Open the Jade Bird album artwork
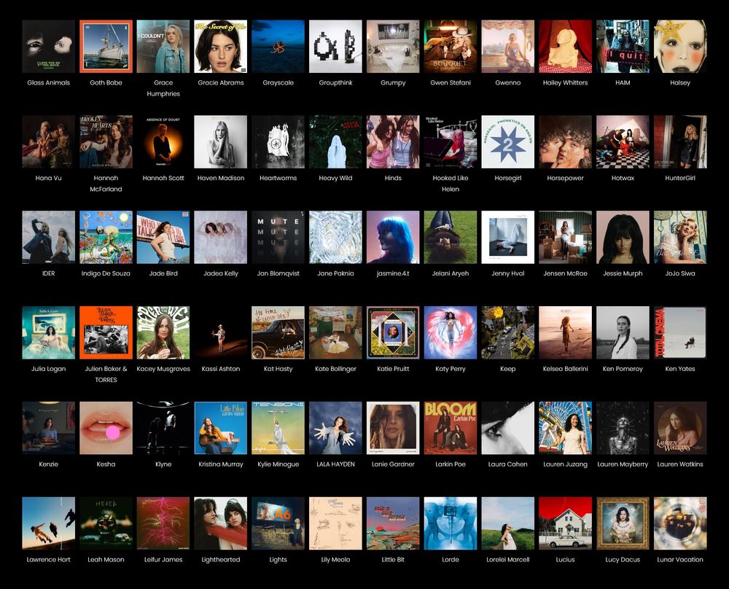 (x=163, y=237)
